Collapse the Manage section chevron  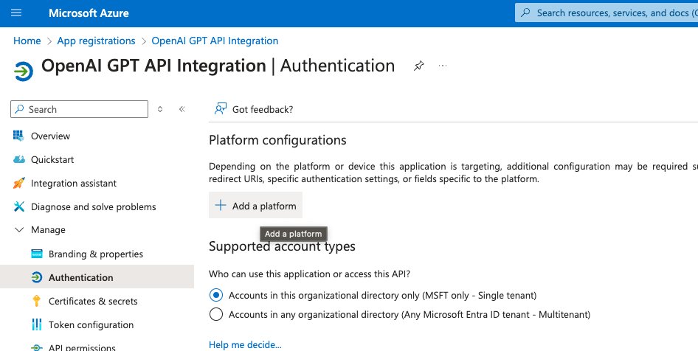pos(18,230)
